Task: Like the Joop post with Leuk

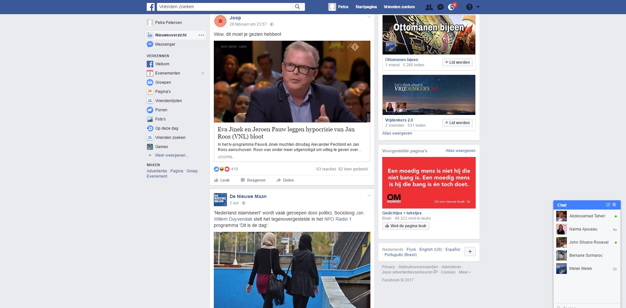Action: click(x=222, y=180)
